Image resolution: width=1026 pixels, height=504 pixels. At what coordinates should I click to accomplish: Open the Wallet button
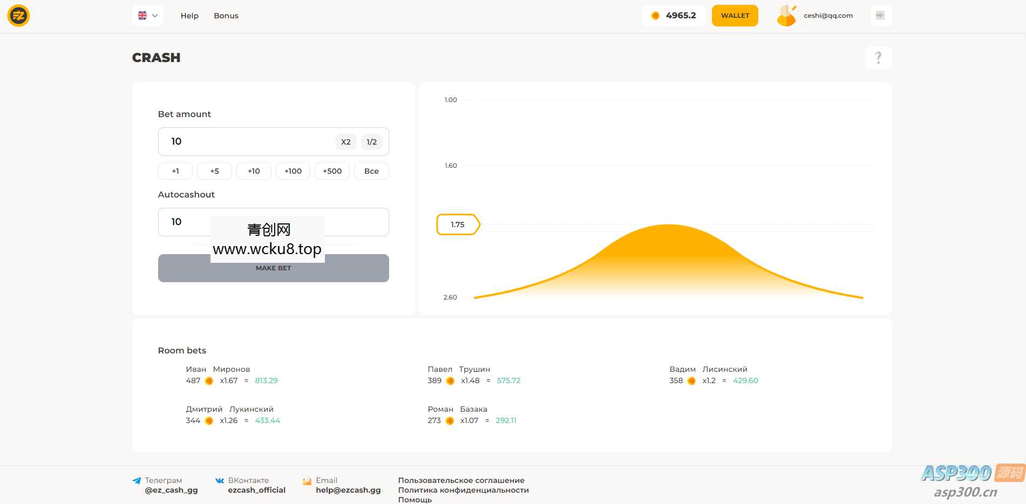coord(735,16)
